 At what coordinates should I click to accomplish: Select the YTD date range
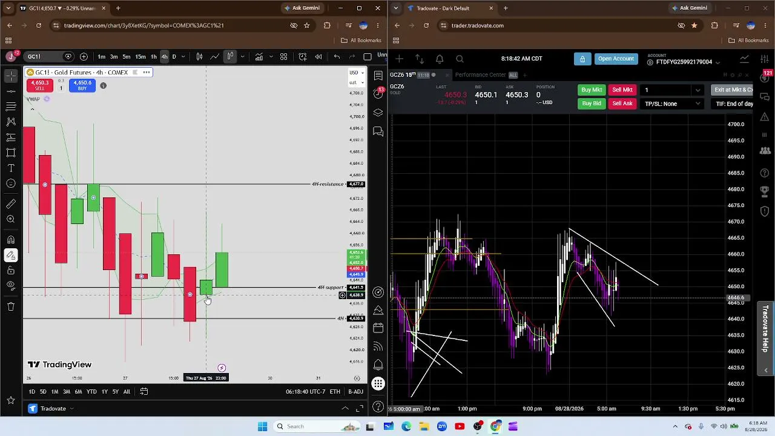tap(91, 392)
